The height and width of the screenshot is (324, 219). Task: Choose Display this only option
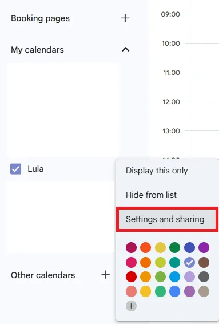157,171
